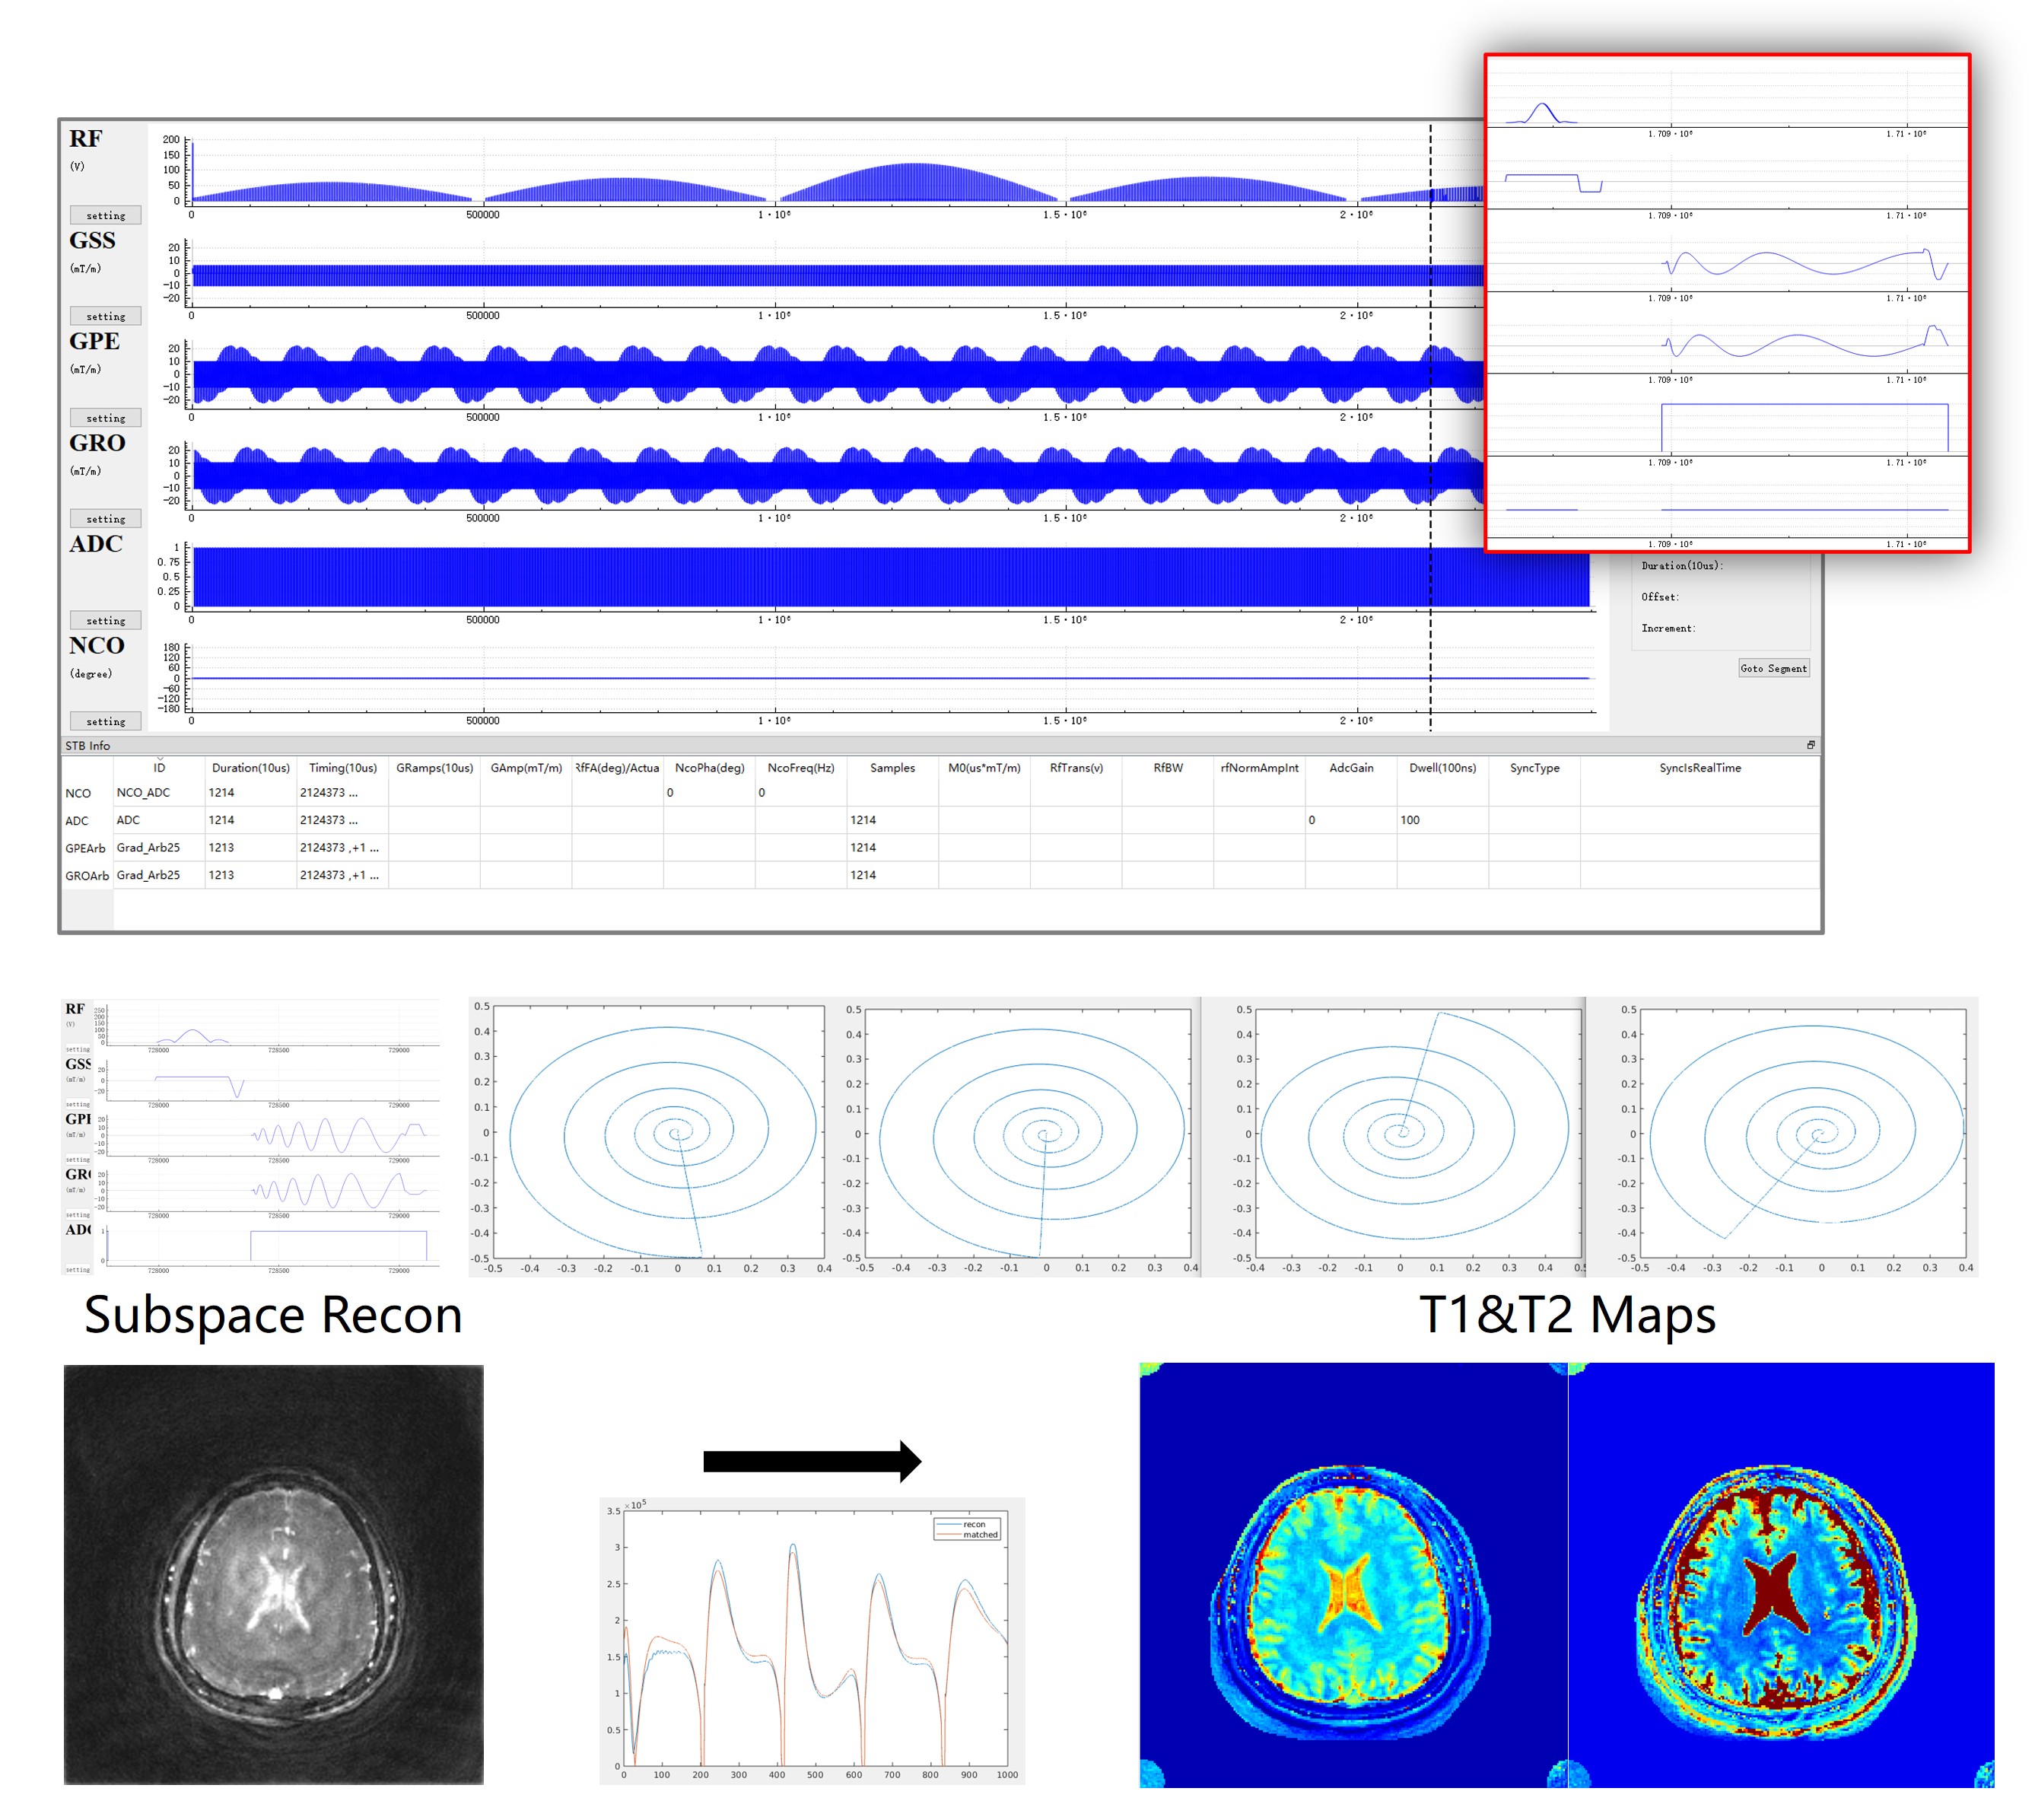The image size is (2035, 1820).
Task: Click the Dwell value 100 in the ADC row
Action: point(1443,820)
